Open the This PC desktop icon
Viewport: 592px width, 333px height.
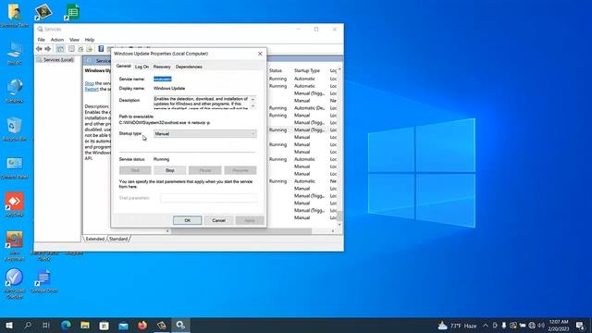click(15, 54)
